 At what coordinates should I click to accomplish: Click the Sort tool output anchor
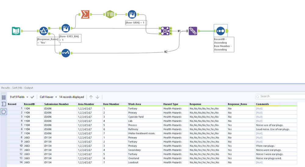click(x=227, y=31)
